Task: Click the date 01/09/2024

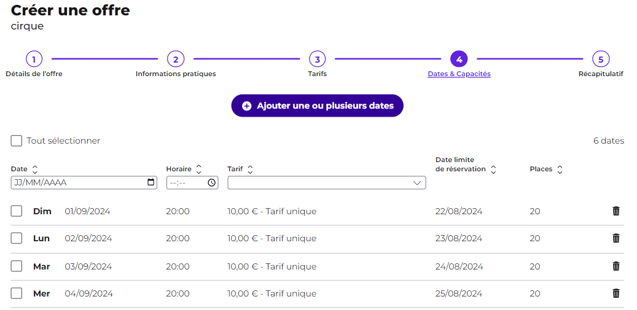Action: pyautogui.click(x=87, y=211)
